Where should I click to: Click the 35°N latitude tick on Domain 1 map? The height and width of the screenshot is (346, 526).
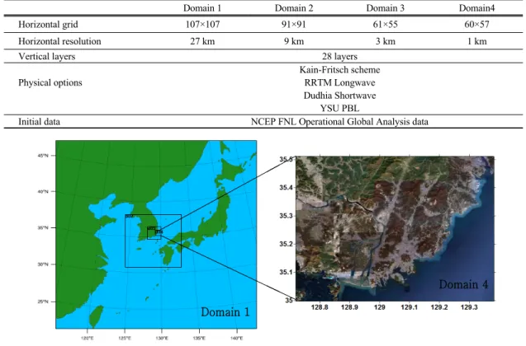[43, 228]
